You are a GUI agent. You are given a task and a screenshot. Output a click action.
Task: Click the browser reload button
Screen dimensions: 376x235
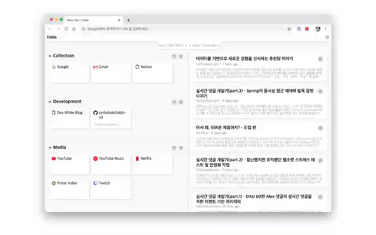pyautogui.click(x=66, y=29)
